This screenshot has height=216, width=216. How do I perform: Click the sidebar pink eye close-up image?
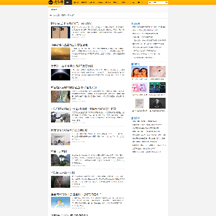tap(157, 72)
